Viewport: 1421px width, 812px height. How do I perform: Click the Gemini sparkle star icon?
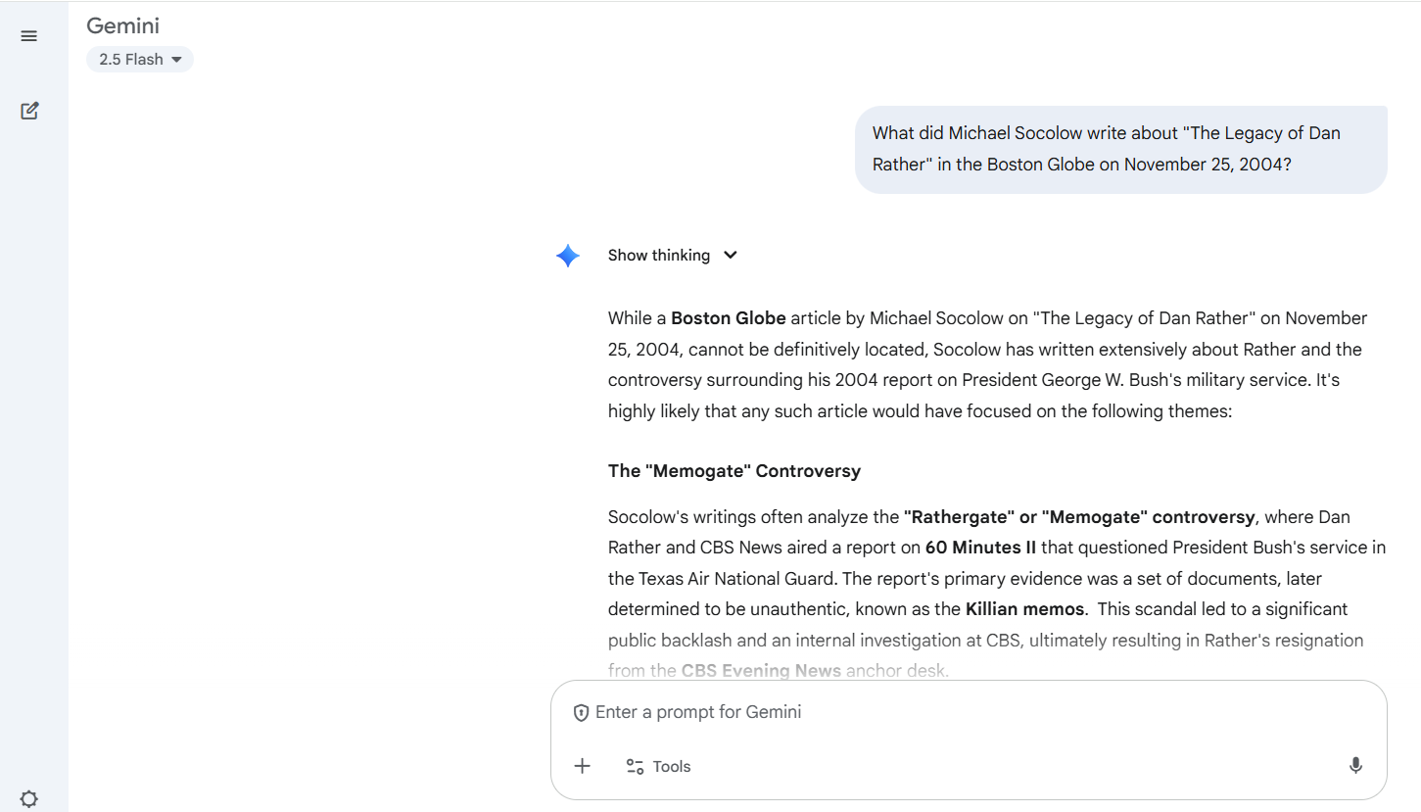click(568, 256)
